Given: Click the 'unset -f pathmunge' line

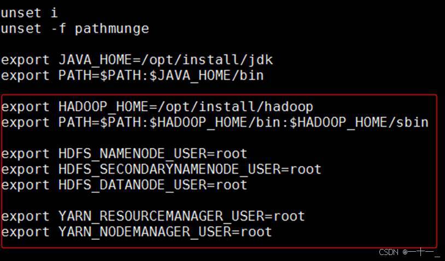Looking at the screenshot, I should (75, 29).
